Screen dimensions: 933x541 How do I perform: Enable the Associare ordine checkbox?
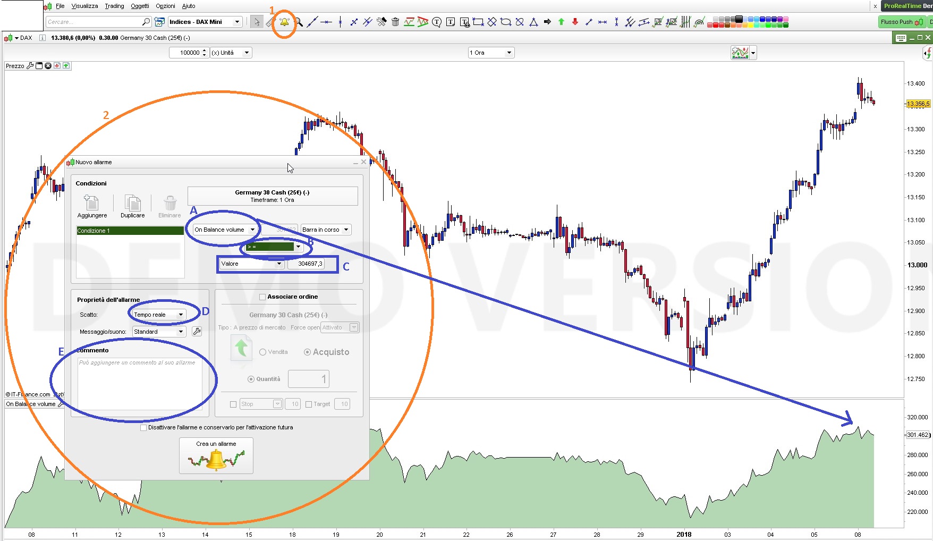pyautogui.click(x=262, y=297)
